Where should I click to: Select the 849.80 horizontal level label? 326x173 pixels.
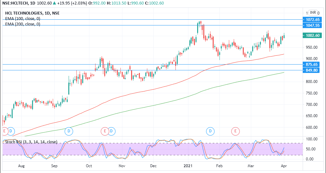(312, 70)
